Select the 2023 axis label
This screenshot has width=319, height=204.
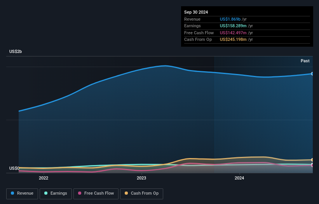pos(141,178)
